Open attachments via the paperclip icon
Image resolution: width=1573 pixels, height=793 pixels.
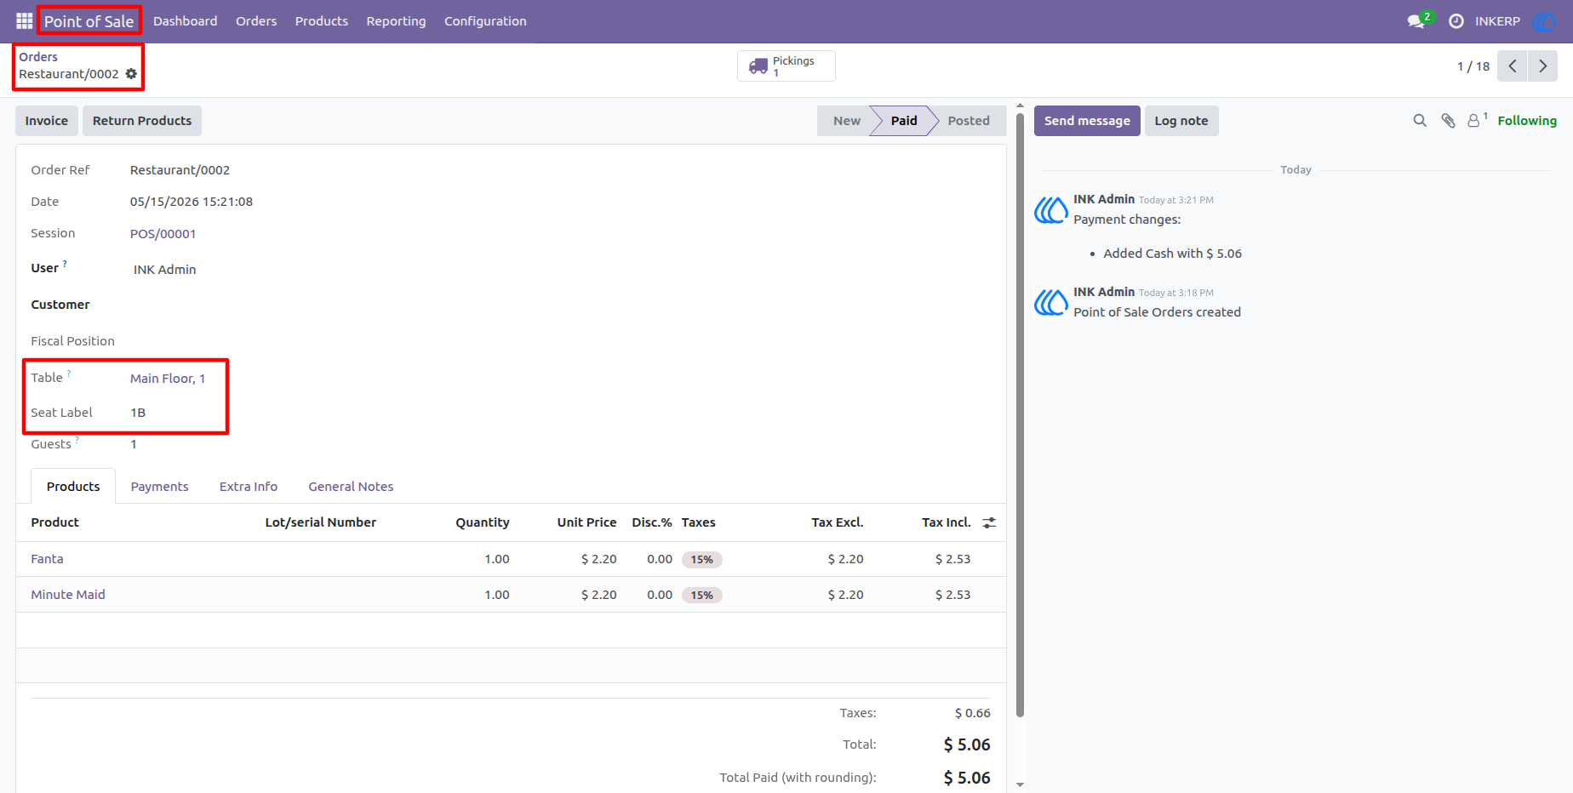pos(1448,121)
